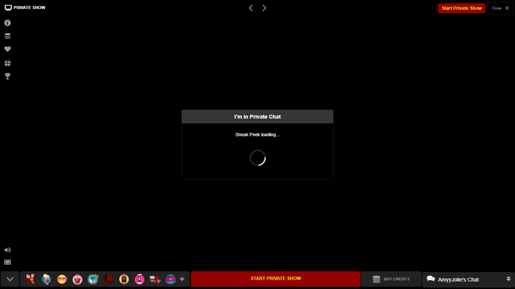Send the headphones music gift
Viewport: 515px width, 289px height.
click(x=93, y=279)
